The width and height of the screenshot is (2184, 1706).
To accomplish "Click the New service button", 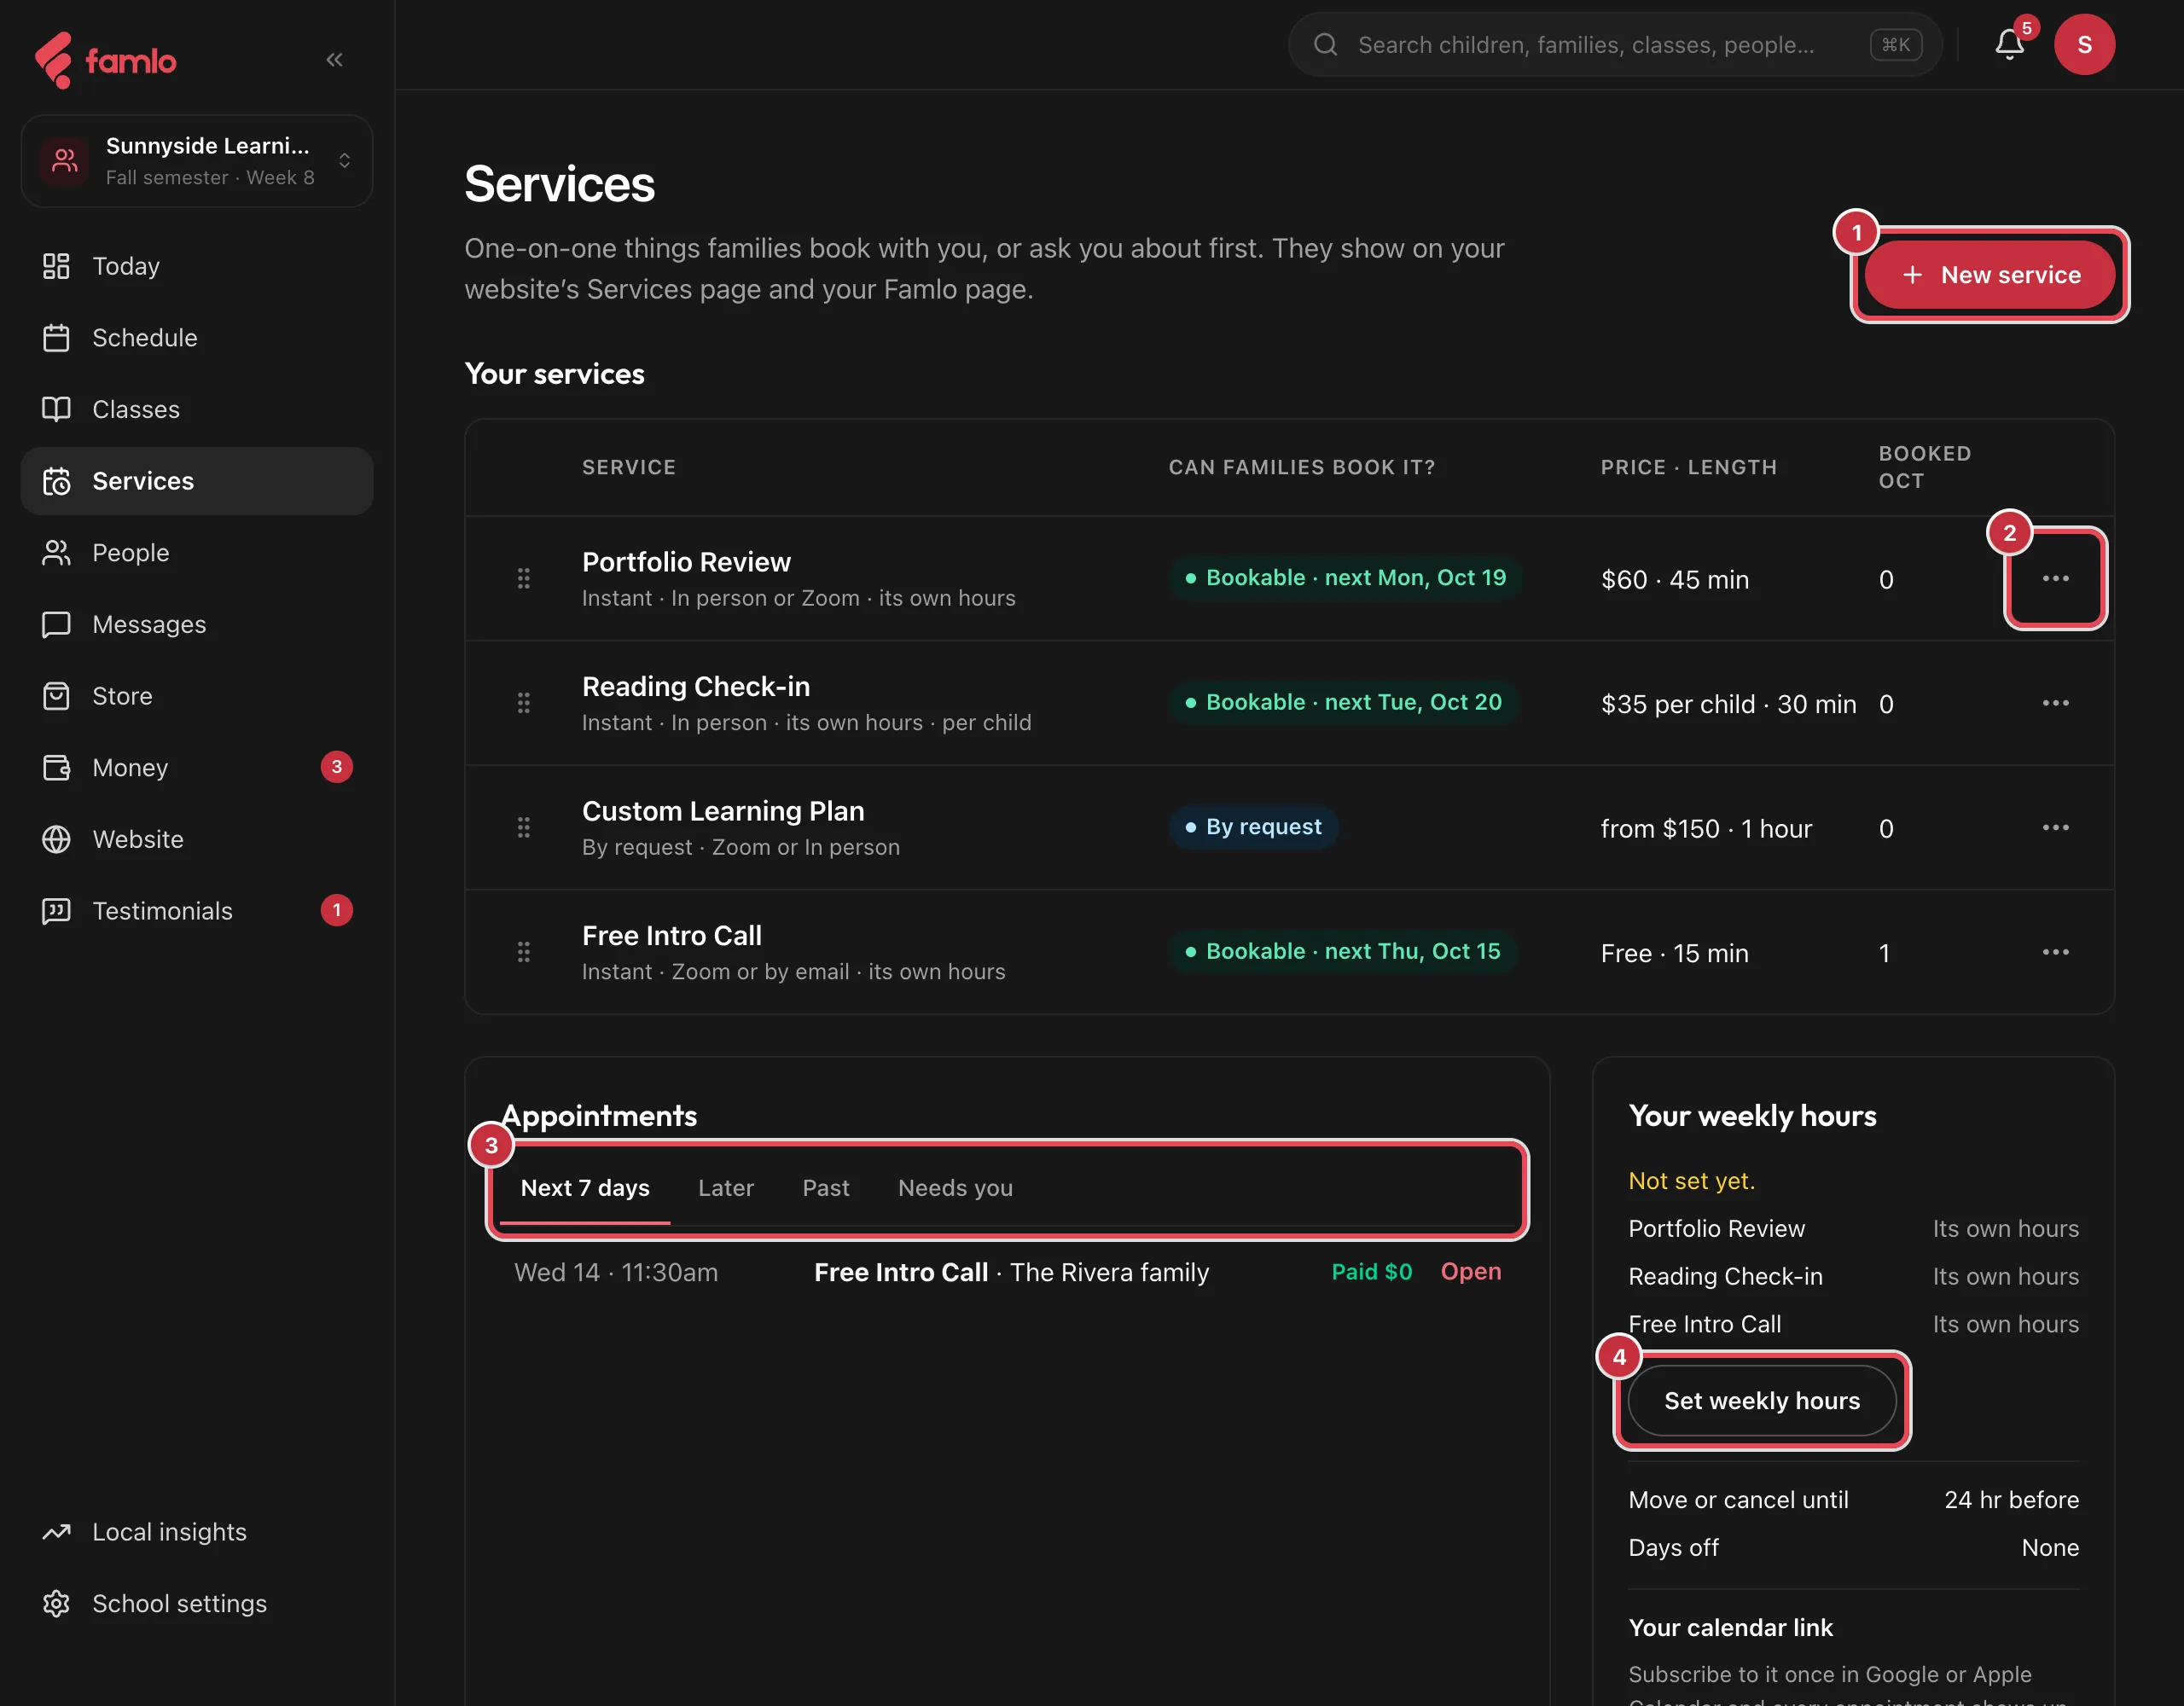I will click(x=1989, y=275).
